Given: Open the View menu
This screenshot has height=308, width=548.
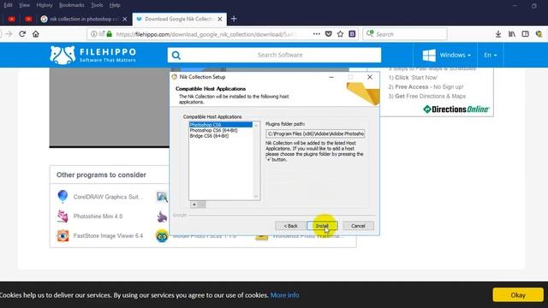Looking at the screenshot, I should [24, 5].
